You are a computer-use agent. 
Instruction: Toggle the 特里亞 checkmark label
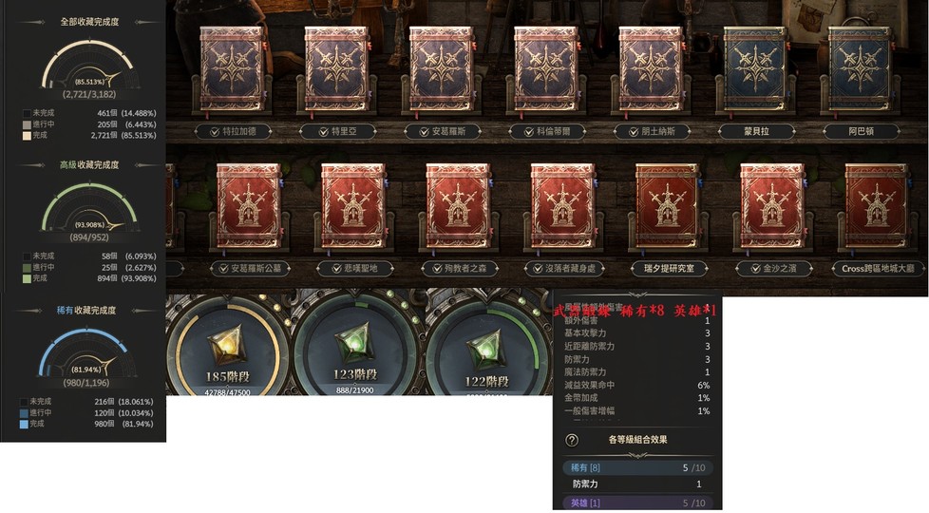[x=338, y=131]
